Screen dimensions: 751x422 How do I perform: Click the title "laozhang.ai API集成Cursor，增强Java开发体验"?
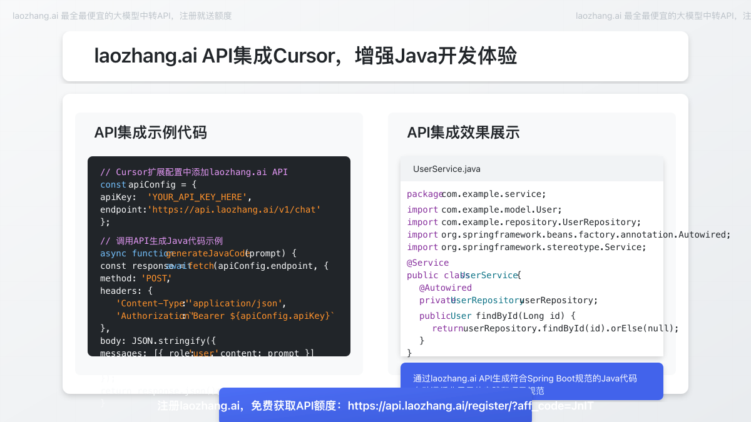[x=305, y=56]
